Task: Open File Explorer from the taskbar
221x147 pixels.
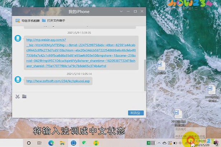Action: pyautogui.click(x=62, y=143)
